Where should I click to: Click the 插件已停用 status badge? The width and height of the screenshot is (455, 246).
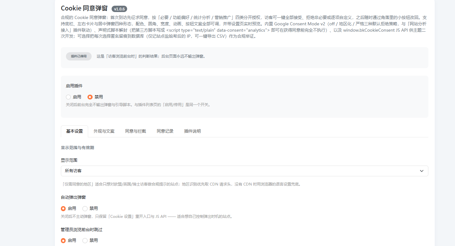(x=79, y=56)
